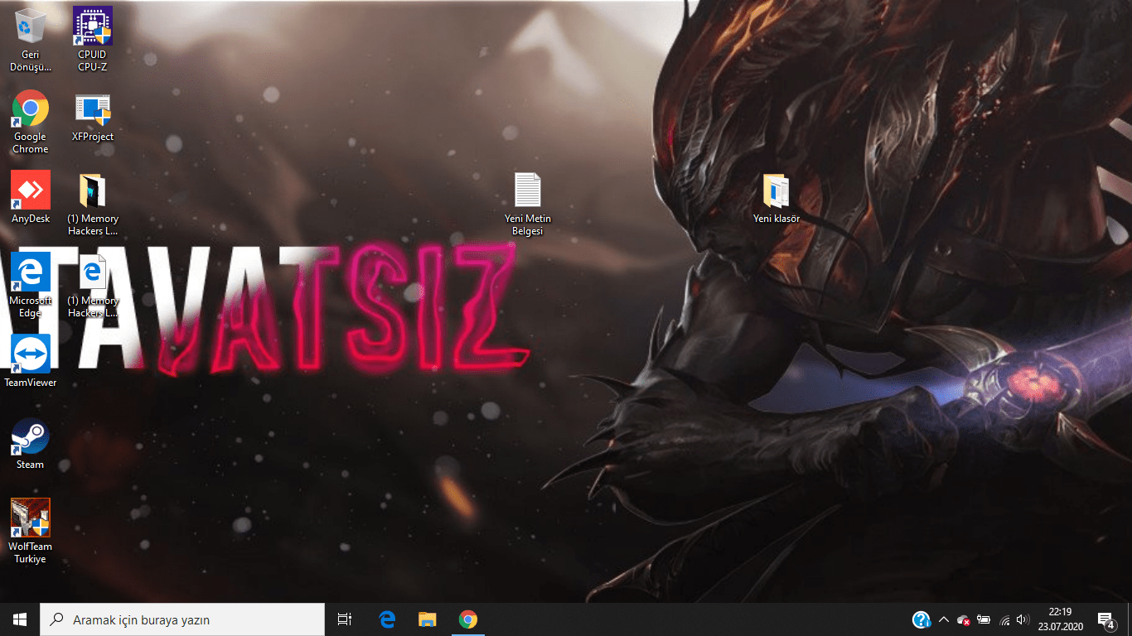Click the OneDrive error tray icon
The height and width of the screenshot is (636, 1132).
pyautogui.click(x=964, y=619)
